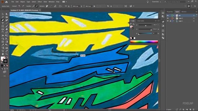The width and height of the screenshot is (198, 111).
Task: Select the Rectangle tool
Action: point(3,26)
